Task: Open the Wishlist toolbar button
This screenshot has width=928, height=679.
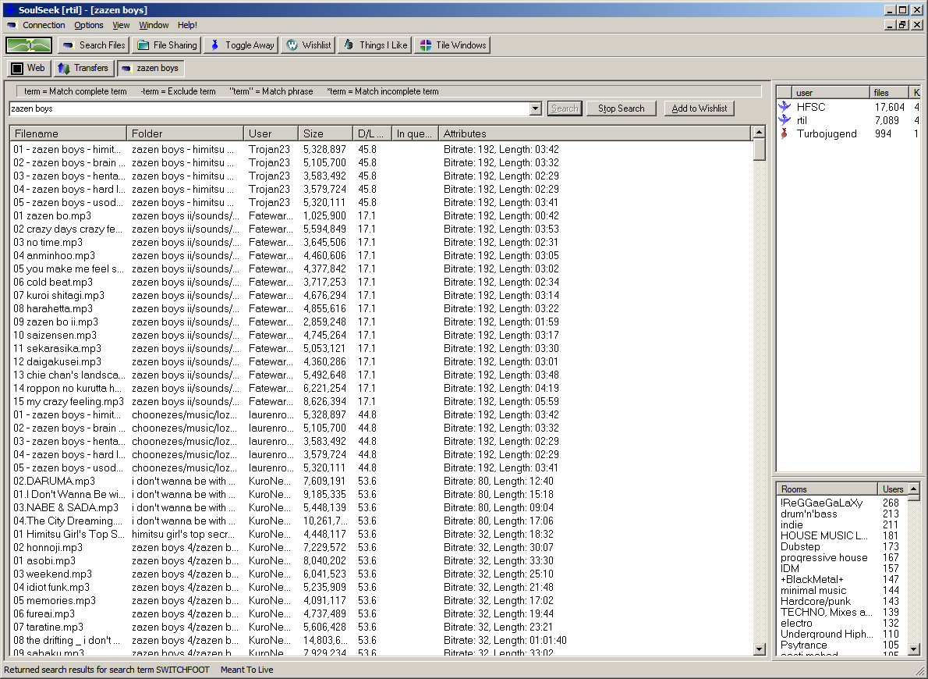Action: (x=308, y=45)
